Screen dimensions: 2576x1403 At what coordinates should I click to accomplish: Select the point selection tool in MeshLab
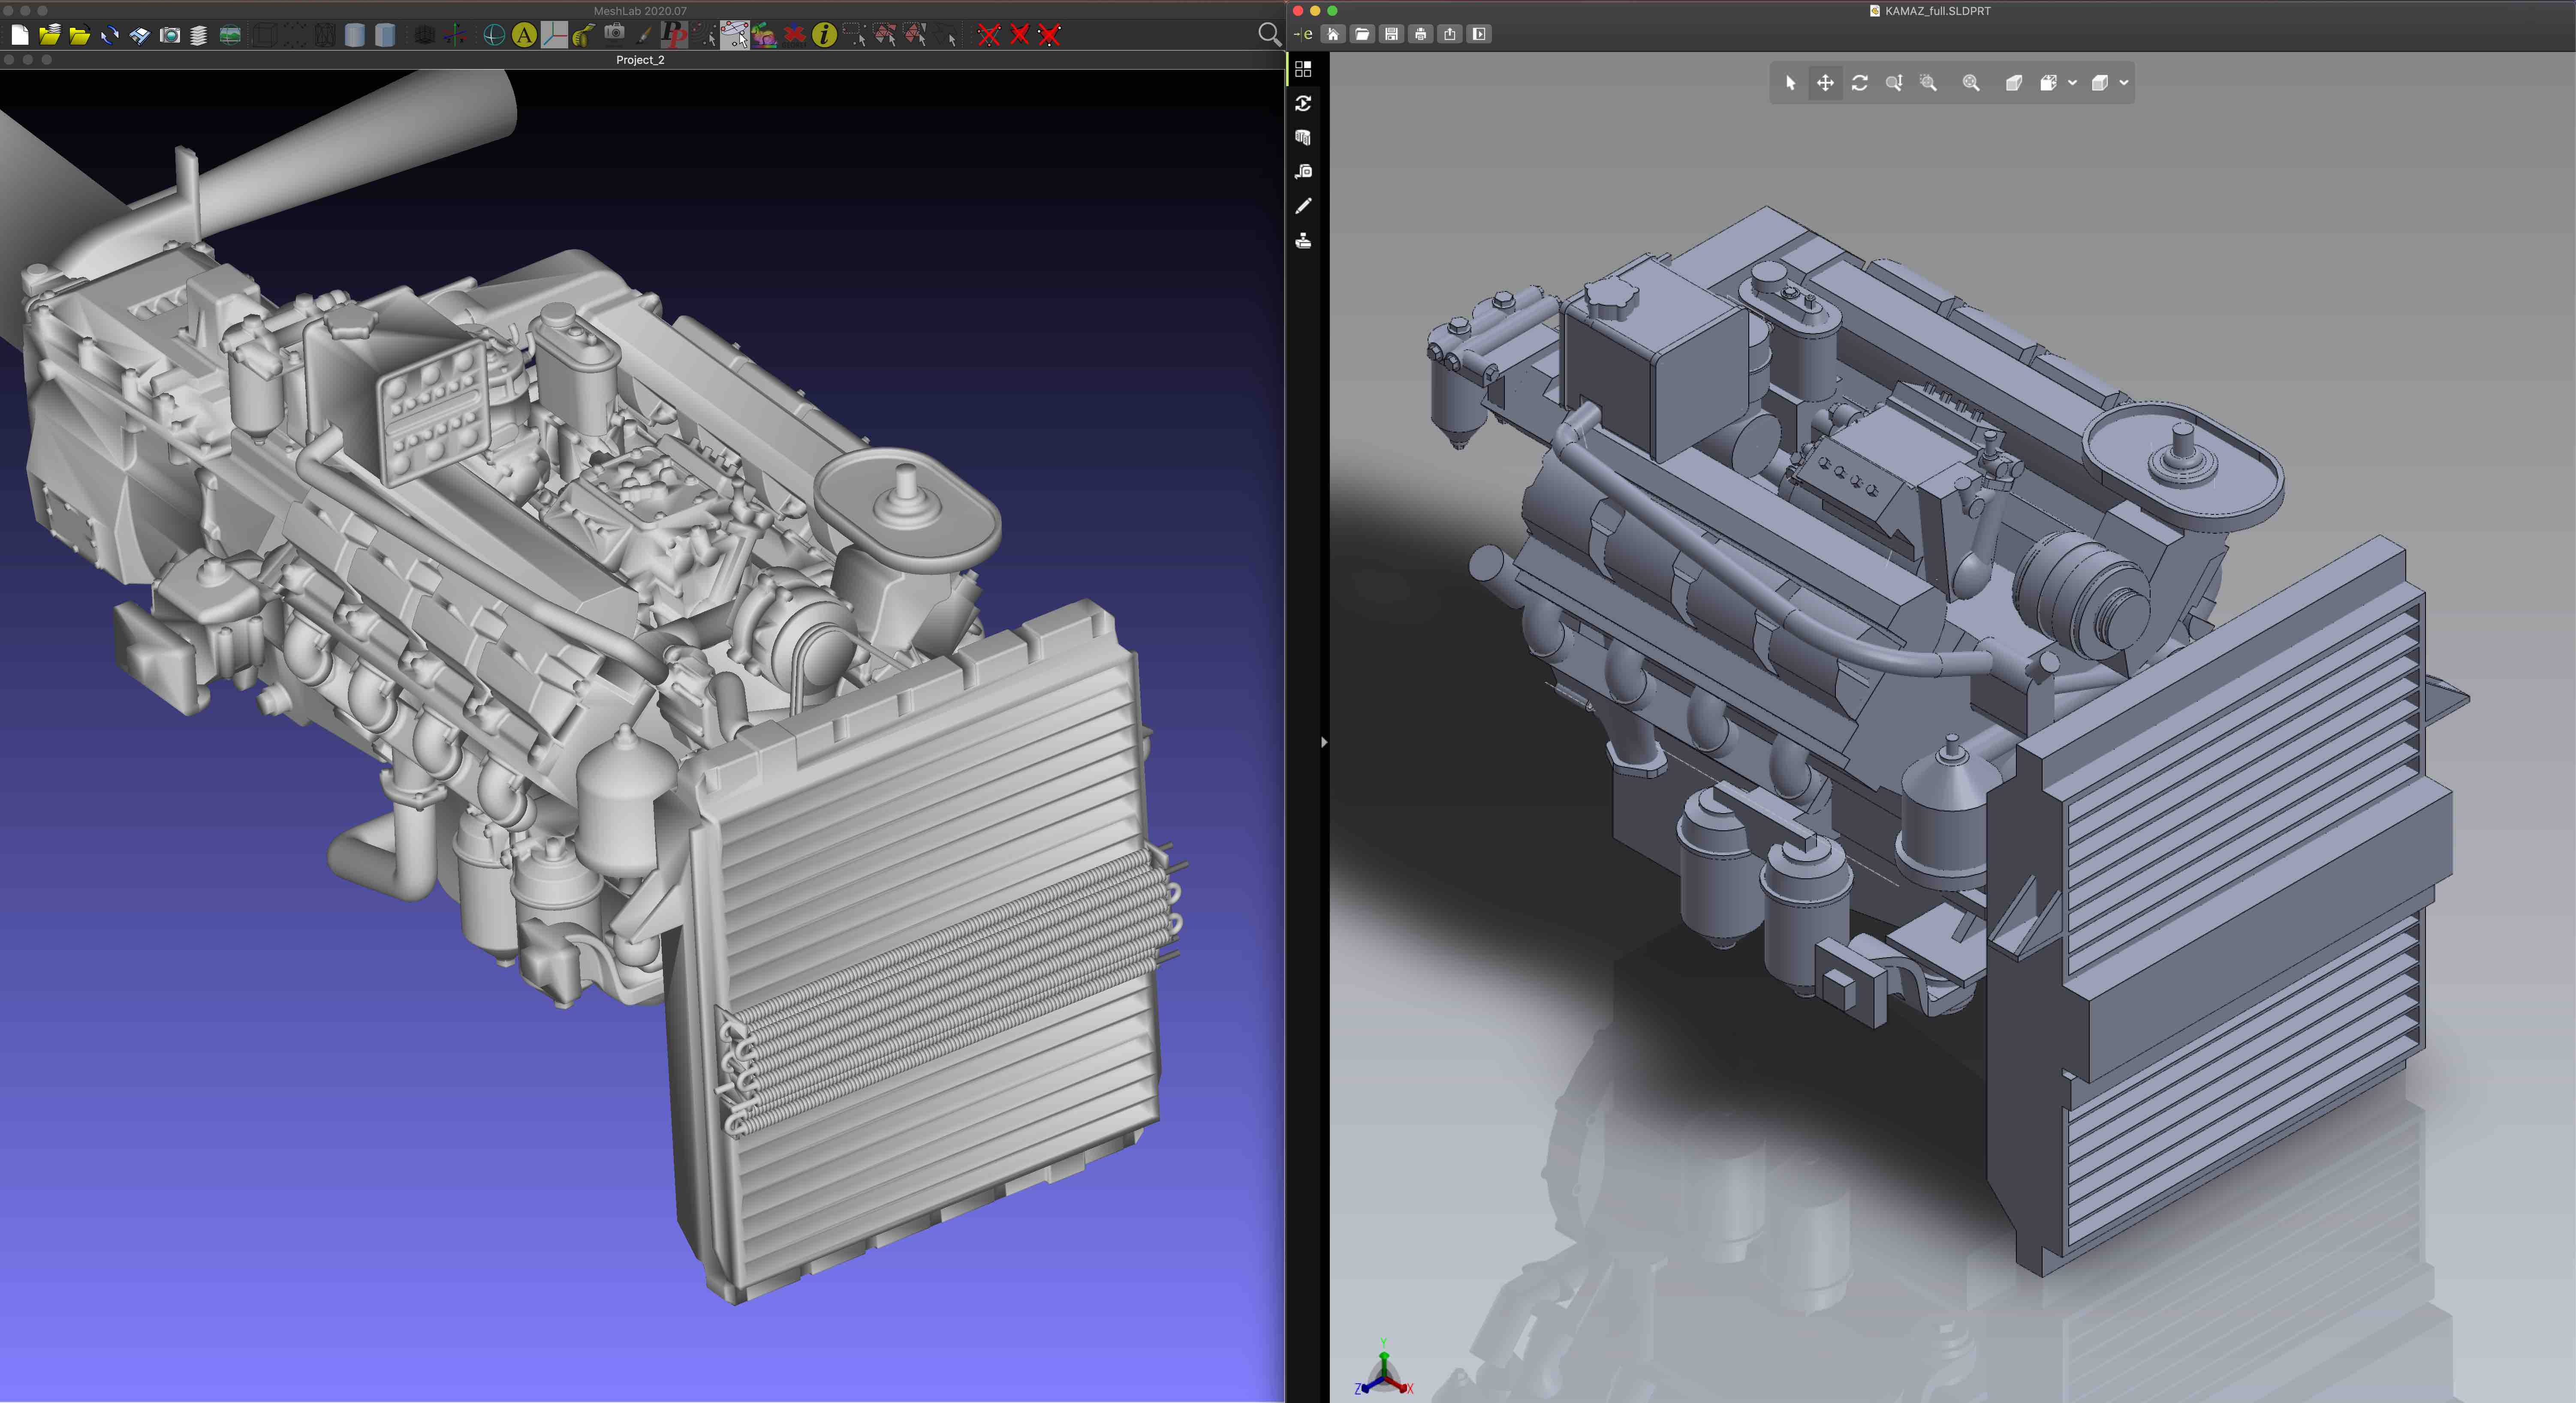pyautogui.click(x=704, y=35)
